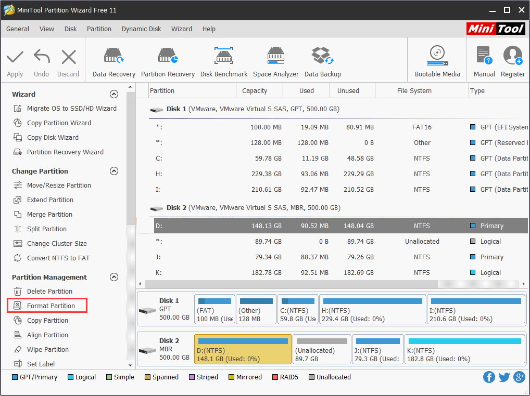Click Format Partition in sidebar
Image resolution: width=530 pixels, height=396 pixels.
pyautogui.click(x=51, y=306)
